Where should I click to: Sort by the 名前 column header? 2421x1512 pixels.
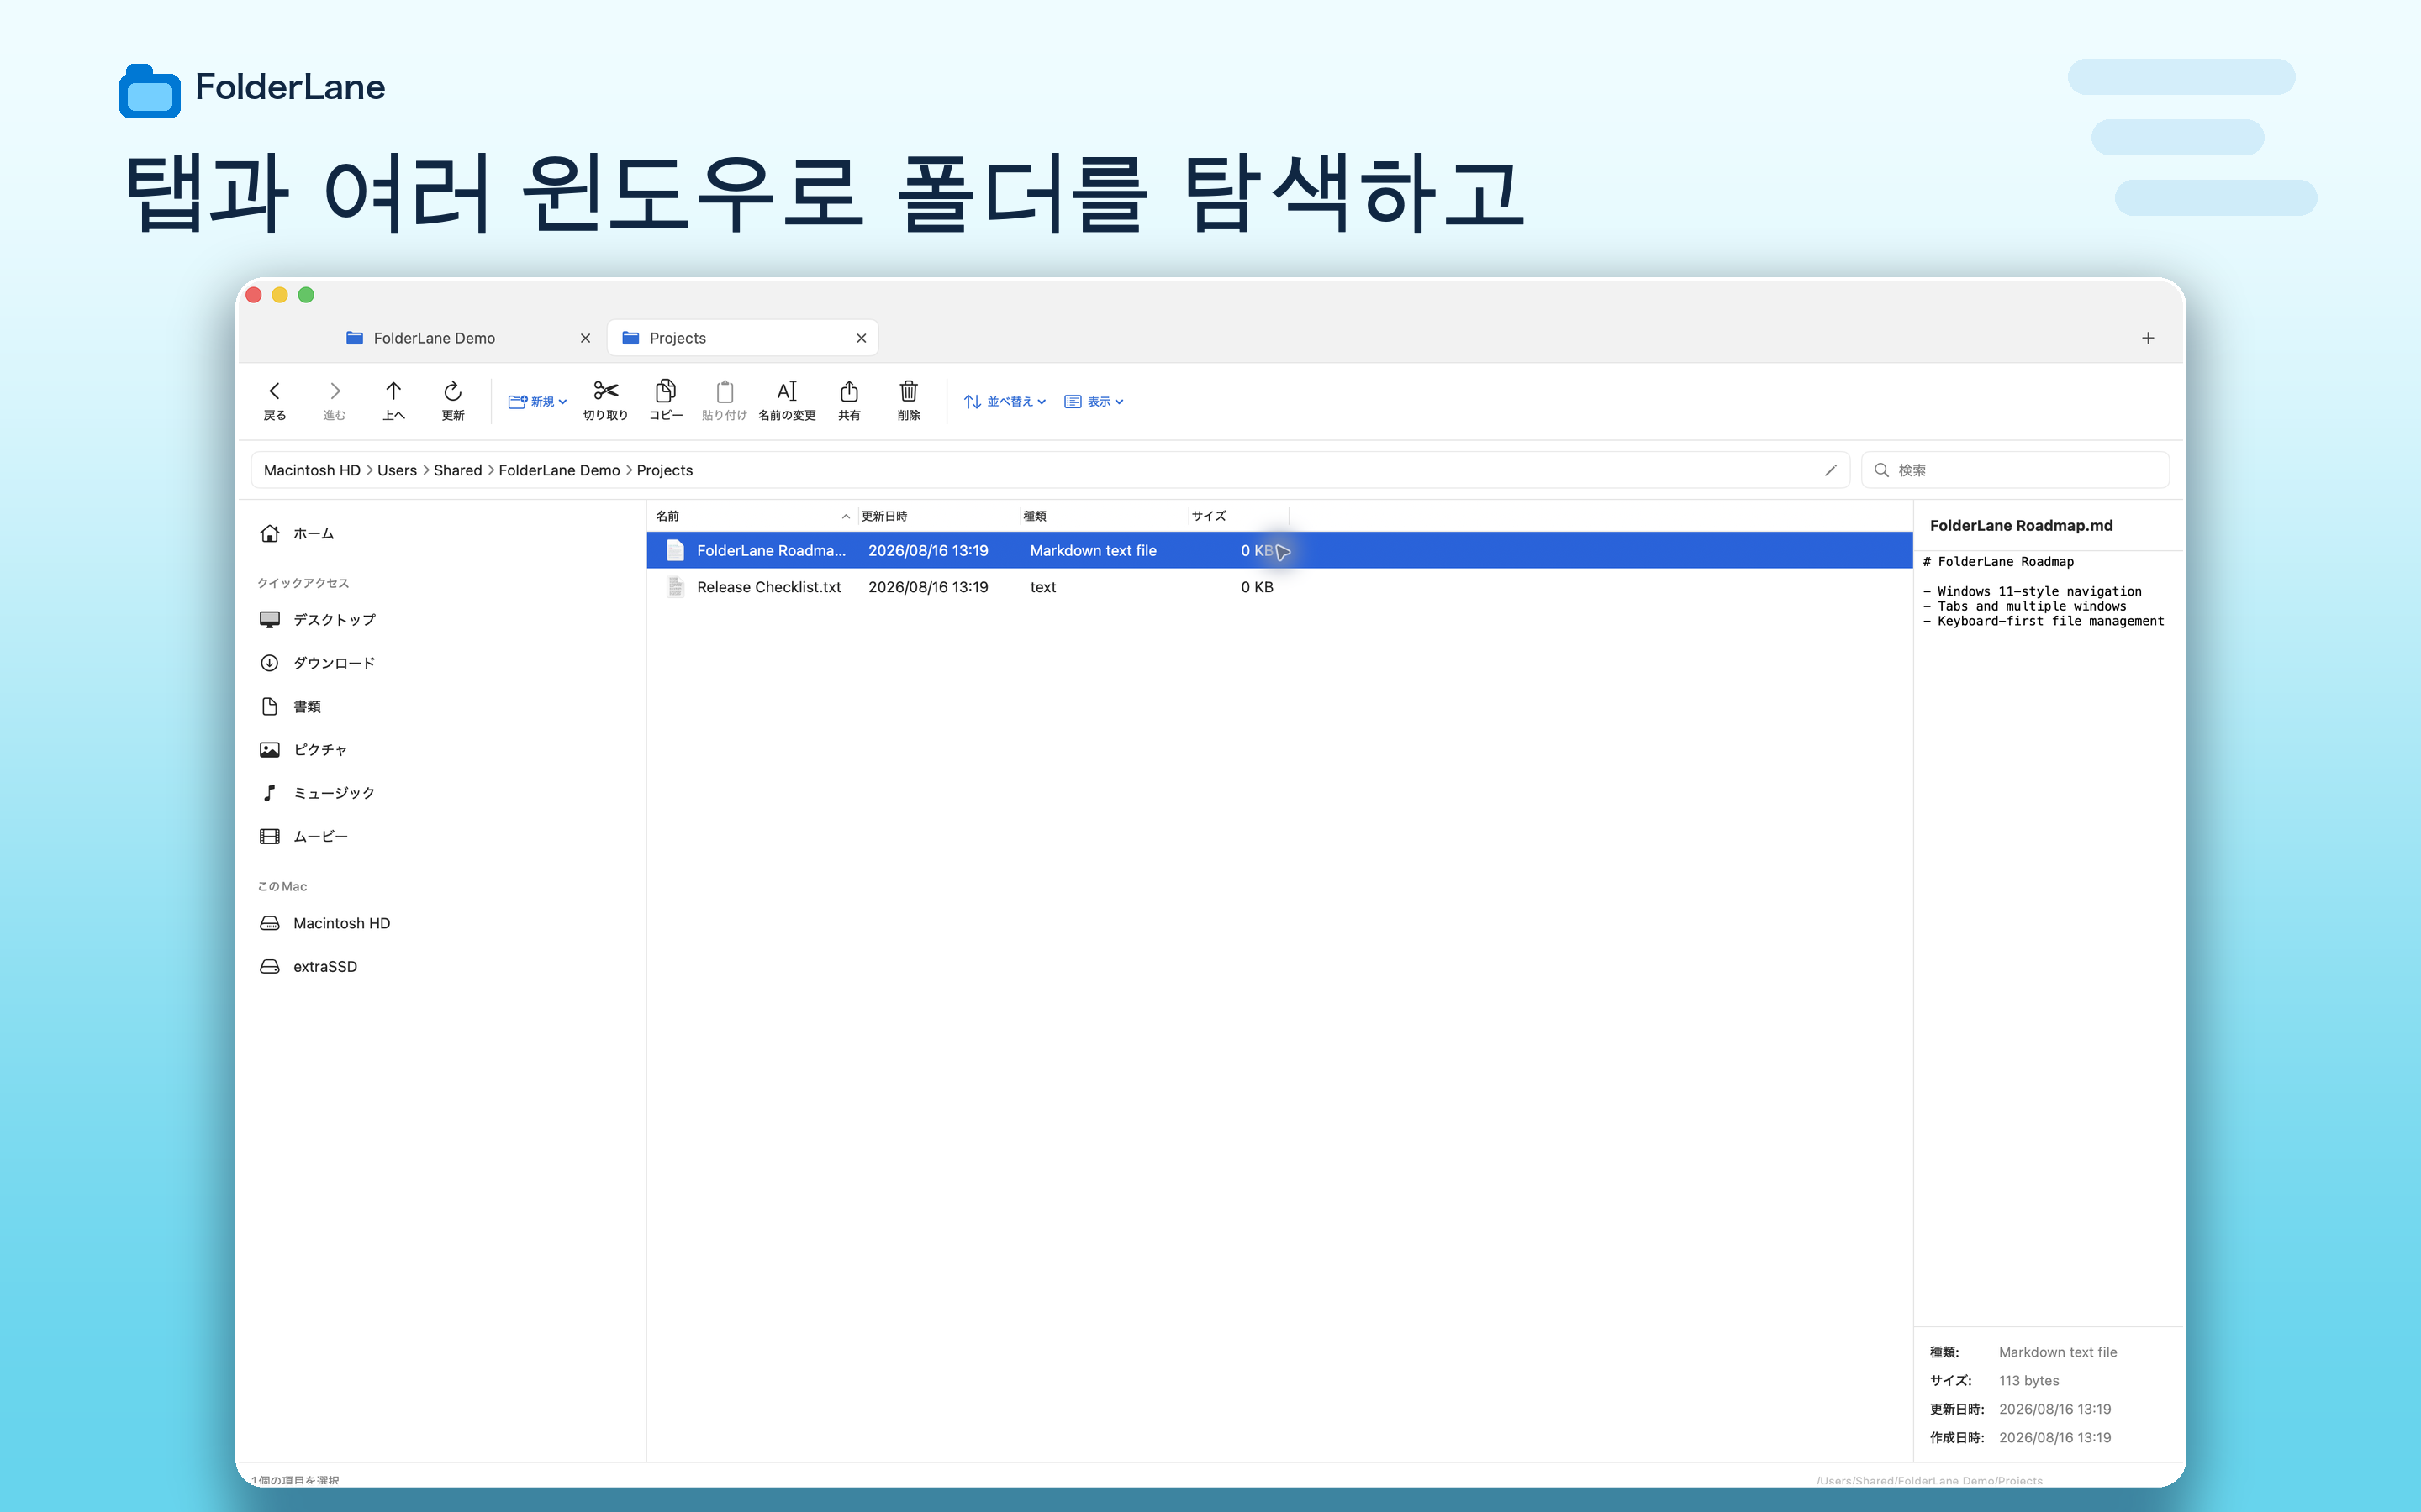tap(753, 516)
